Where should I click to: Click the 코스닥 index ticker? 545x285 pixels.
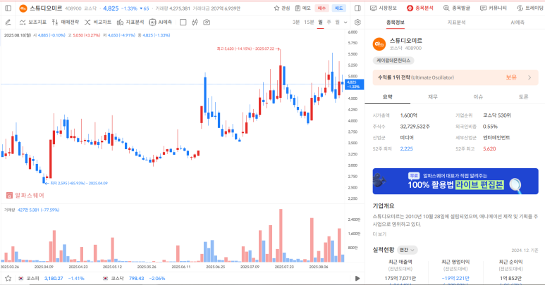tap(134, 278)
